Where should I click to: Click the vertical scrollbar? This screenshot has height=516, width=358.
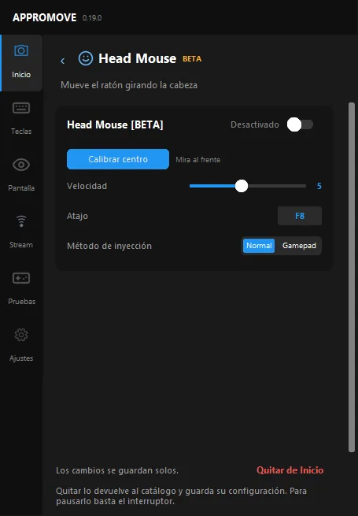(352, 277)
